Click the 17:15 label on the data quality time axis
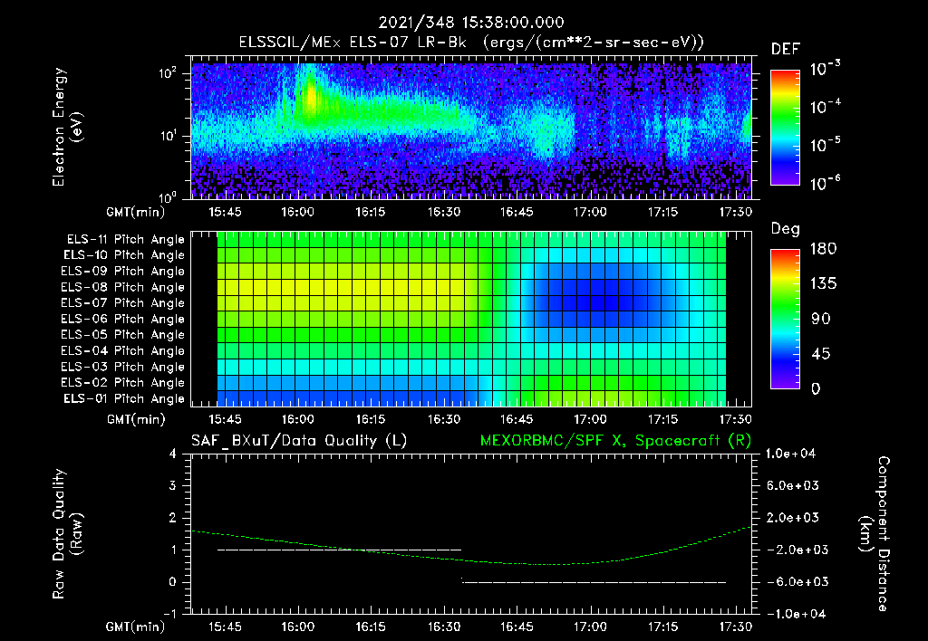Screen dimensions: 928x641 tap(662, 627)
